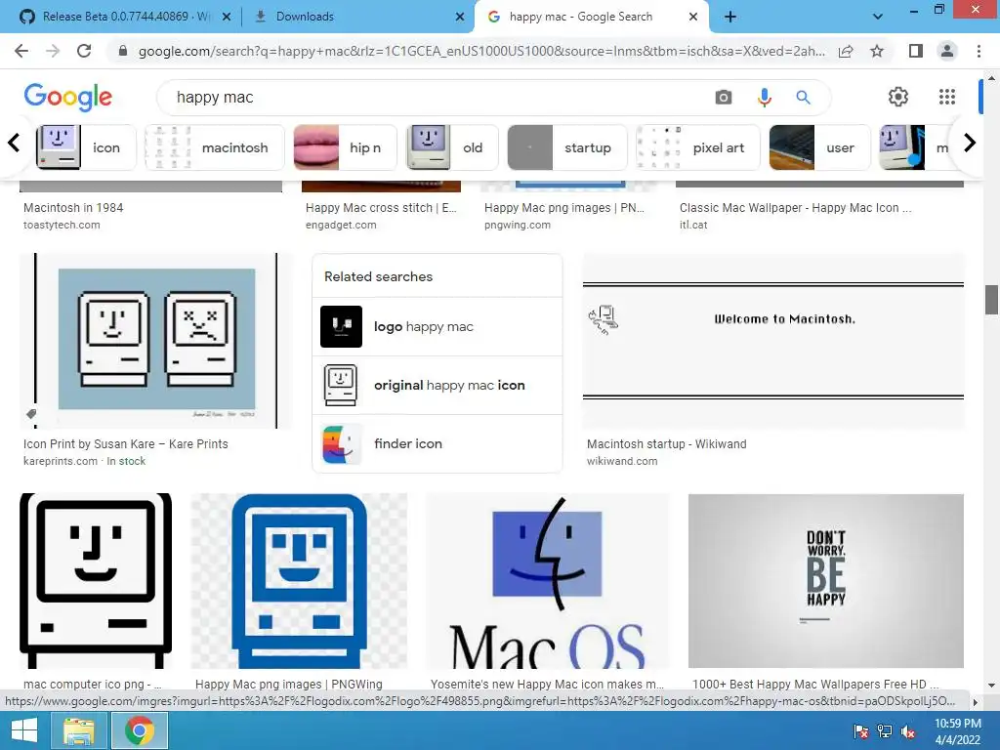Filter results by icon chip

click(x=86, y=147)
